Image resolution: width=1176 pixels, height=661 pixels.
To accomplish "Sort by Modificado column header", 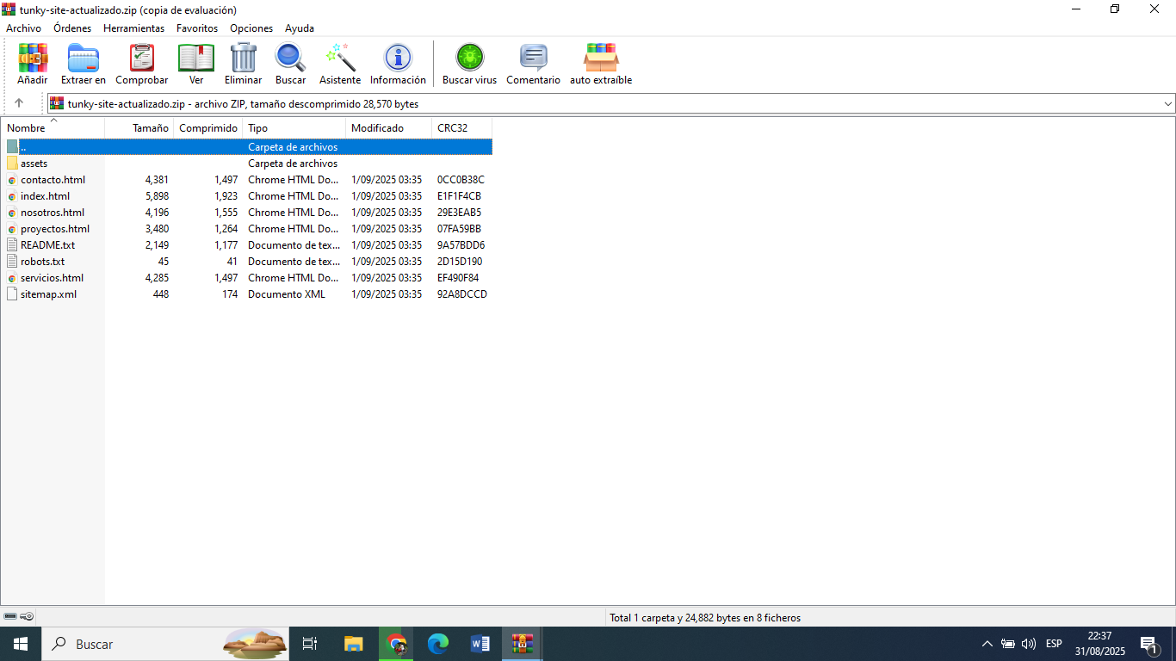I will coord(389,127).
